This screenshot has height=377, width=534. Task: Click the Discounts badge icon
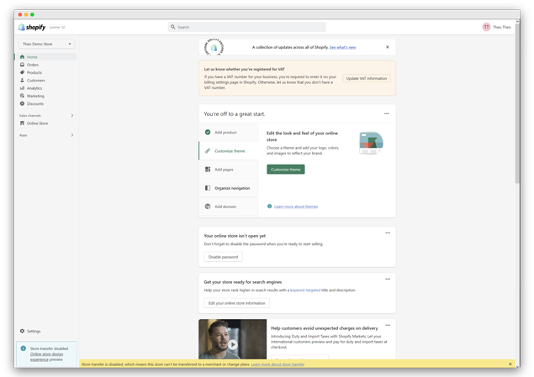click(x=22, y=103)
